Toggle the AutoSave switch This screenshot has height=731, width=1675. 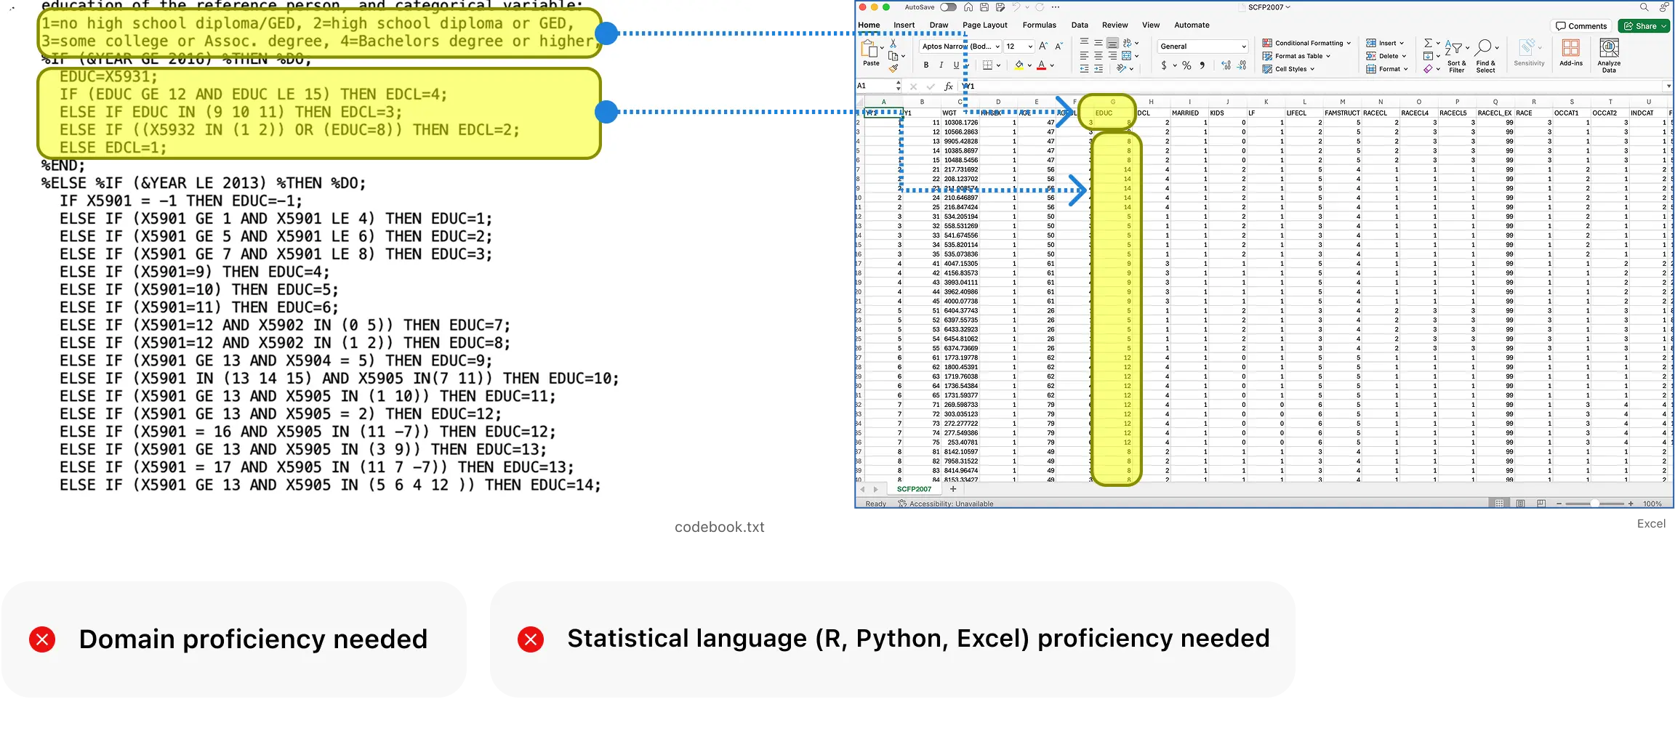pos(948,7)
